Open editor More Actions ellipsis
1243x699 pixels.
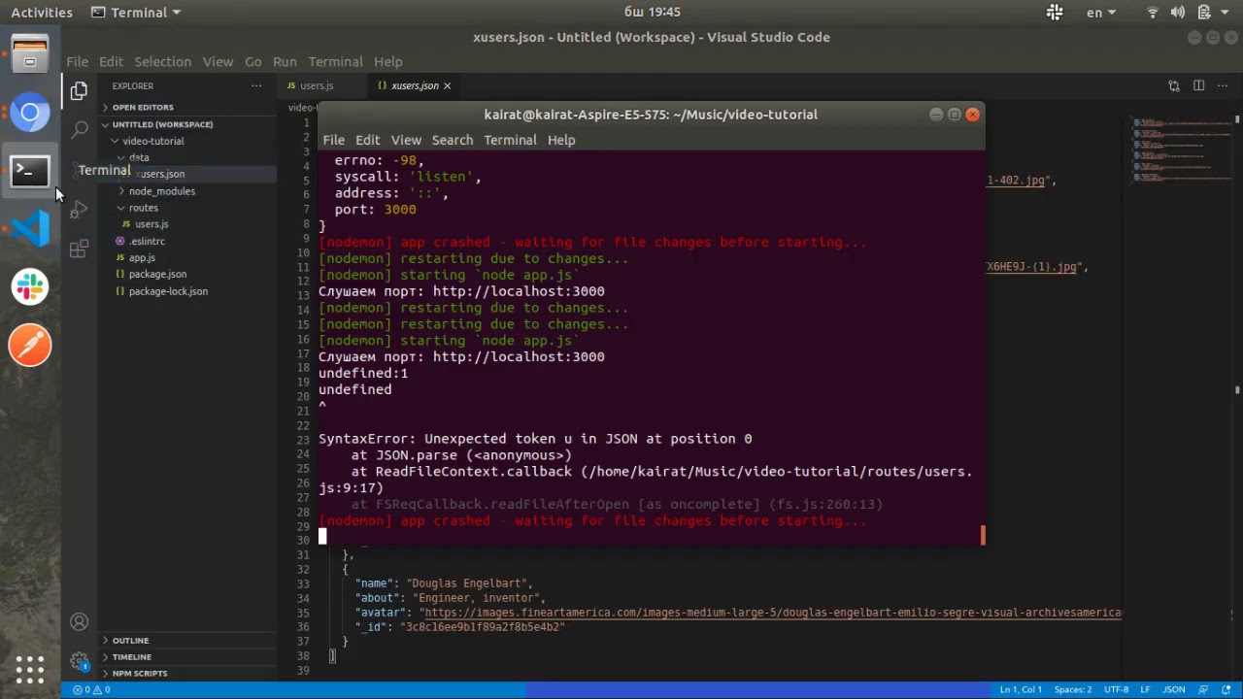coord(1224,85)
